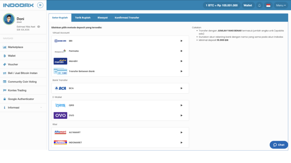Toggle the hamburger sidebar menu button
This screenshot has height=163, width=291.
[40, 5]
